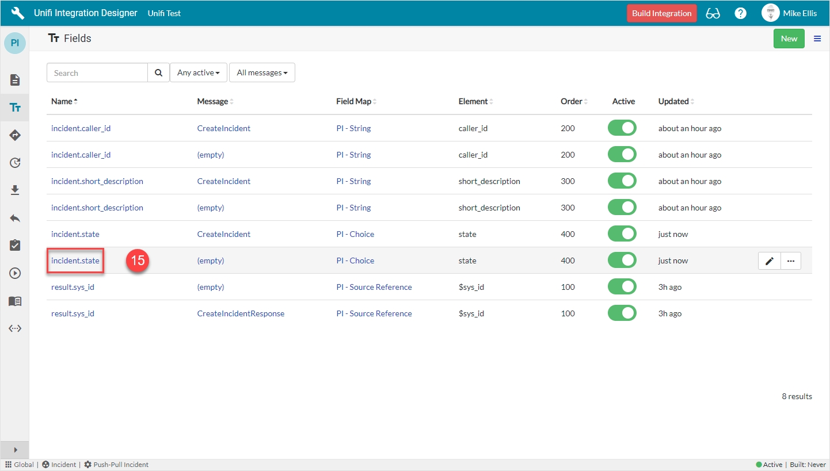Open the hamburger menu beside New
This screenshot has width=830, height=471.
817,39
